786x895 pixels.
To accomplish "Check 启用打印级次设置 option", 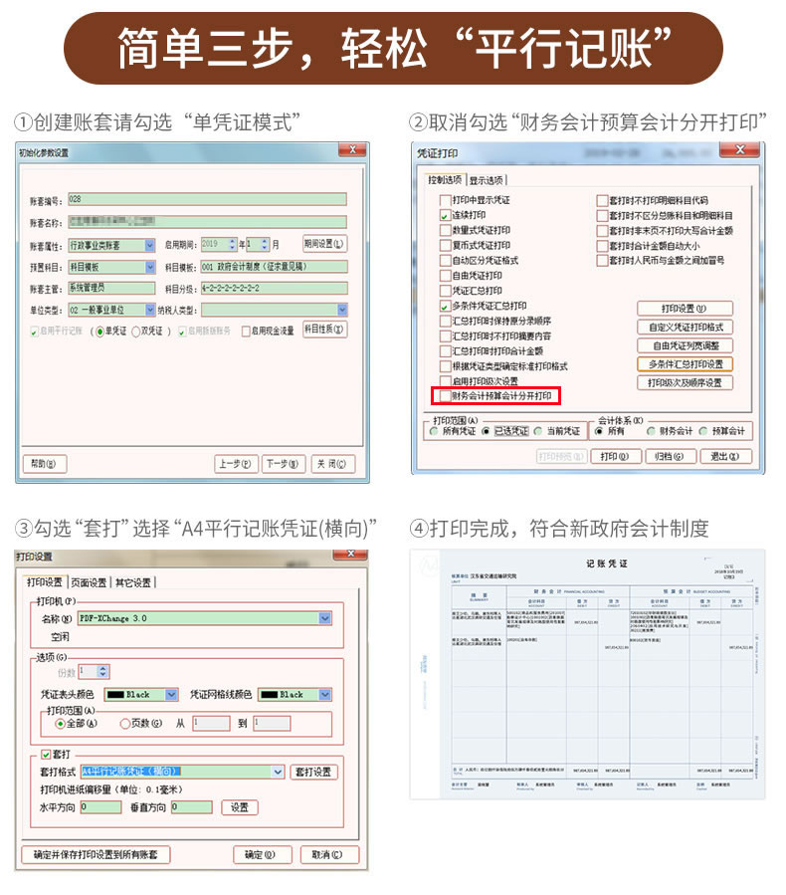I will (445, 381).
